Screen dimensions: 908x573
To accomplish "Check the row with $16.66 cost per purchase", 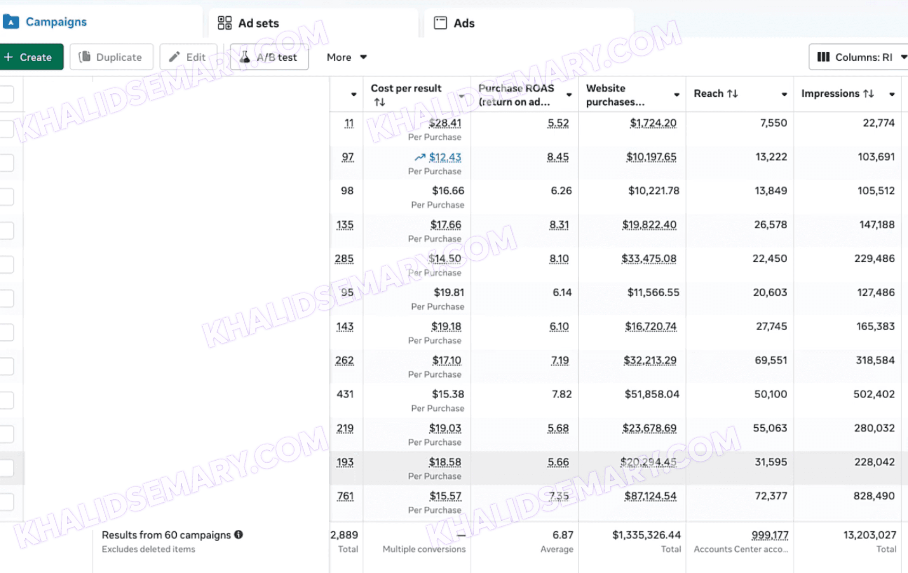I will [x=7, y=196].
